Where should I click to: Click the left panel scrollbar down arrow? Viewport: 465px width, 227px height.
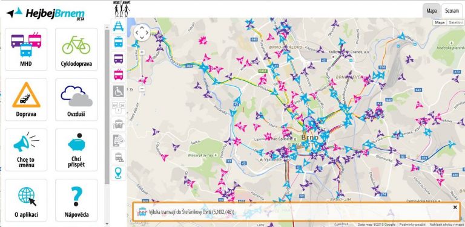[107, 225]
